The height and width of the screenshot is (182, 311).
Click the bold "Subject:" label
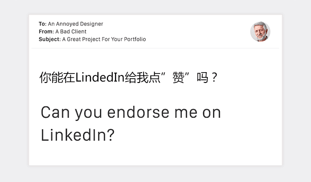click(x=50, y=39)
